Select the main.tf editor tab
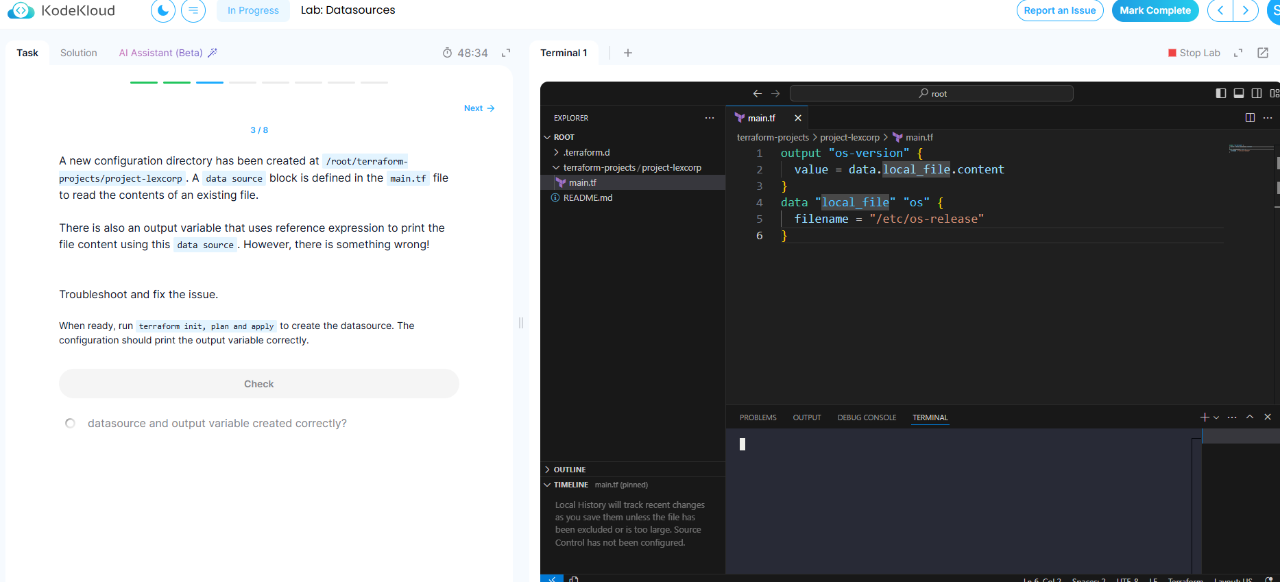Screen dimensions: 1280x582 pyautogui.click(x=761, y=118)
